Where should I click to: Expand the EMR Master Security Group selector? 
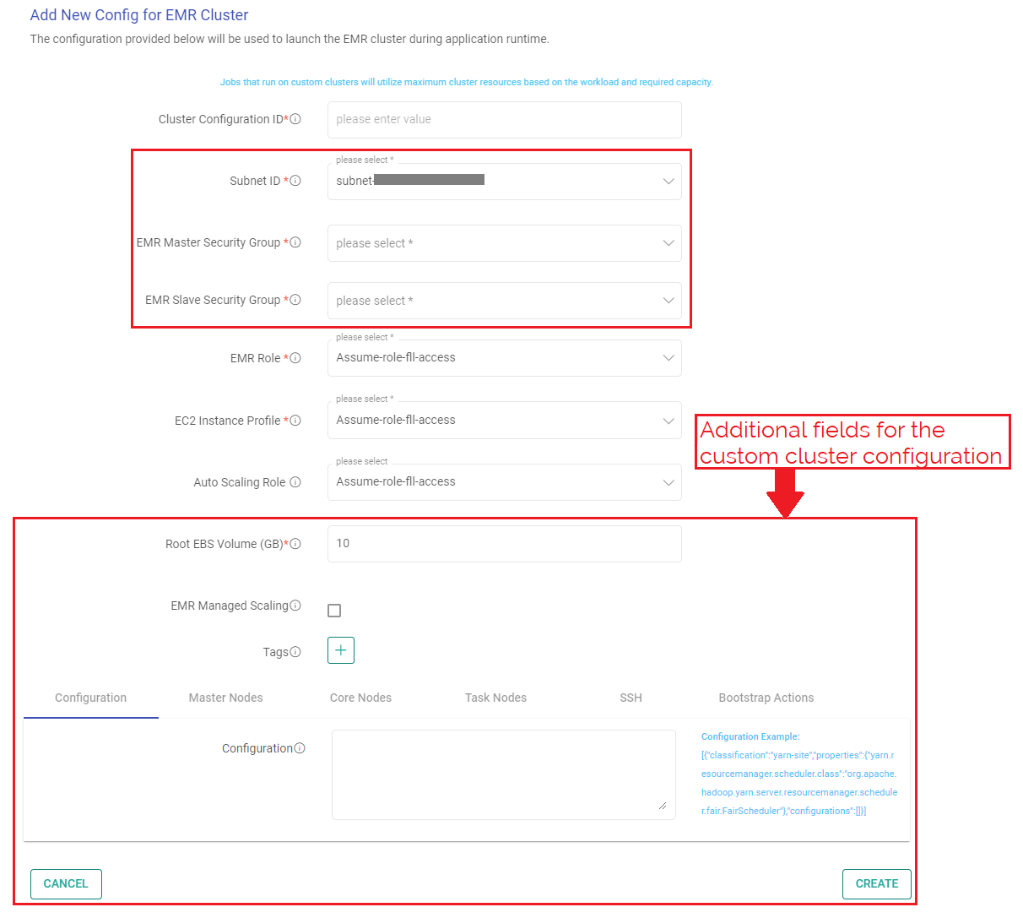point(668,242)
